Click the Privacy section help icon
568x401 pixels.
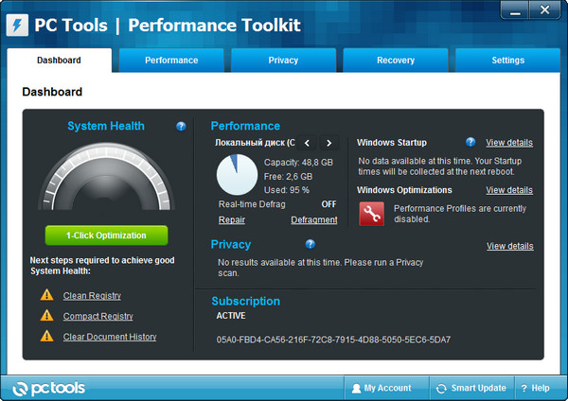click(311, 244)
